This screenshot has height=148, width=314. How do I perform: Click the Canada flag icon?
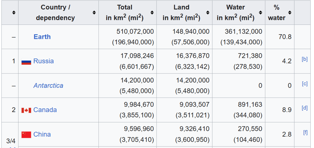pos(26,110)
